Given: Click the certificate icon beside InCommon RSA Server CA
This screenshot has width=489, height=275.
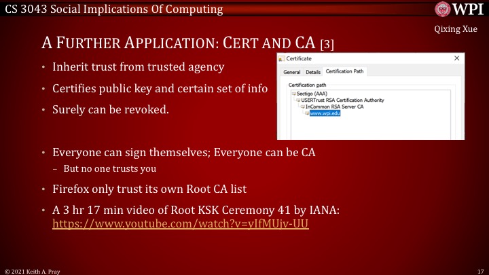Looking at the screenshot, I should click(x=302, y=107).
